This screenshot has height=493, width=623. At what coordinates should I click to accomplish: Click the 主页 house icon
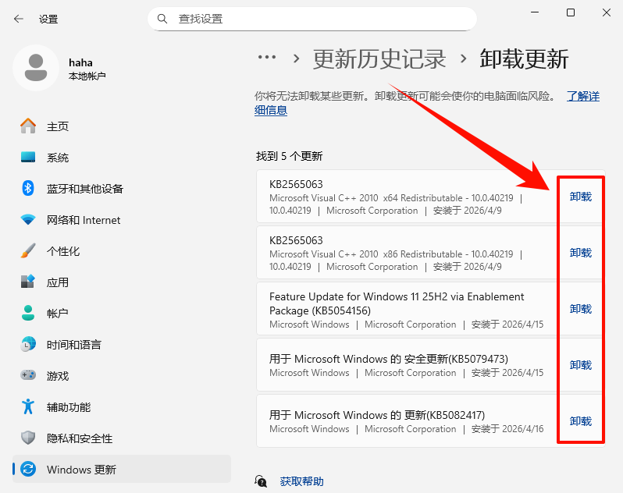coord(28,126)
